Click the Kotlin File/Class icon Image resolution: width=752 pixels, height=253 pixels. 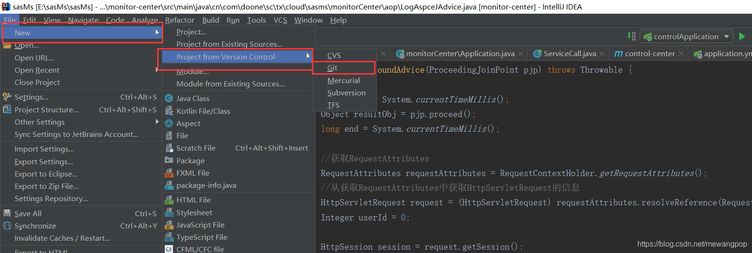(x=169, y=111)
